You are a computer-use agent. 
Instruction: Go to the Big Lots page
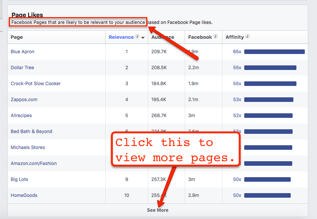pyautogui.click(x=19, y=179)
